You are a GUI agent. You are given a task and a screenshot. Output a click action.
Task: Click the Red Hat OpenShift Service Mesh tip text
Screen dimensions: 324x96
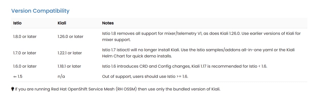pos(118,89)
